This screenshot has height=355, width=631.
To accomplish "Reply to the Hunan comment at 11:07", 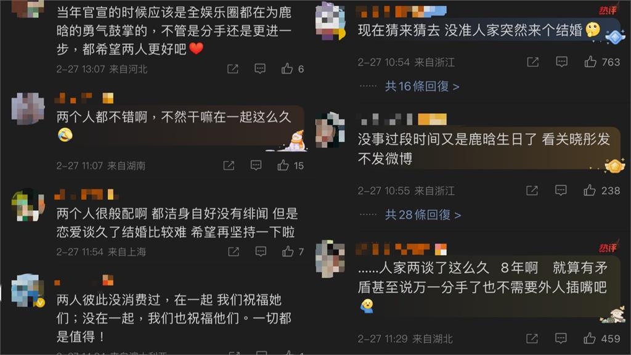I will click(x=256, y=165).
